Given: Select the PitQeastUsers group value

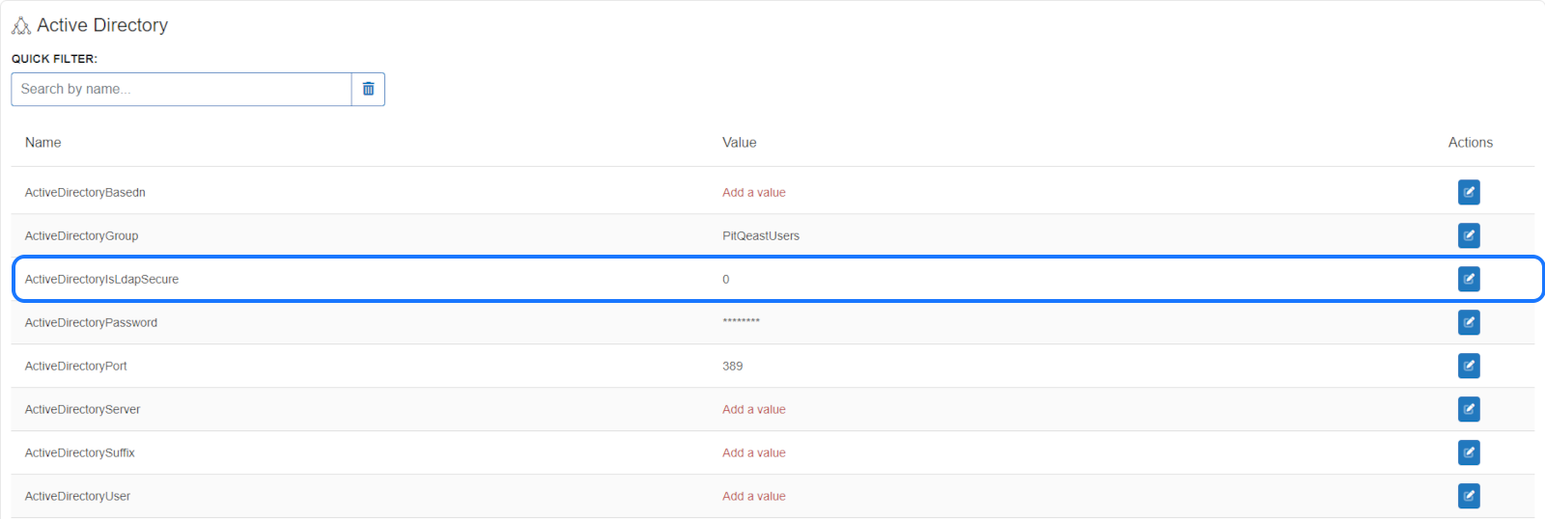Looking at the screenshot, I should tap(761, 235).
